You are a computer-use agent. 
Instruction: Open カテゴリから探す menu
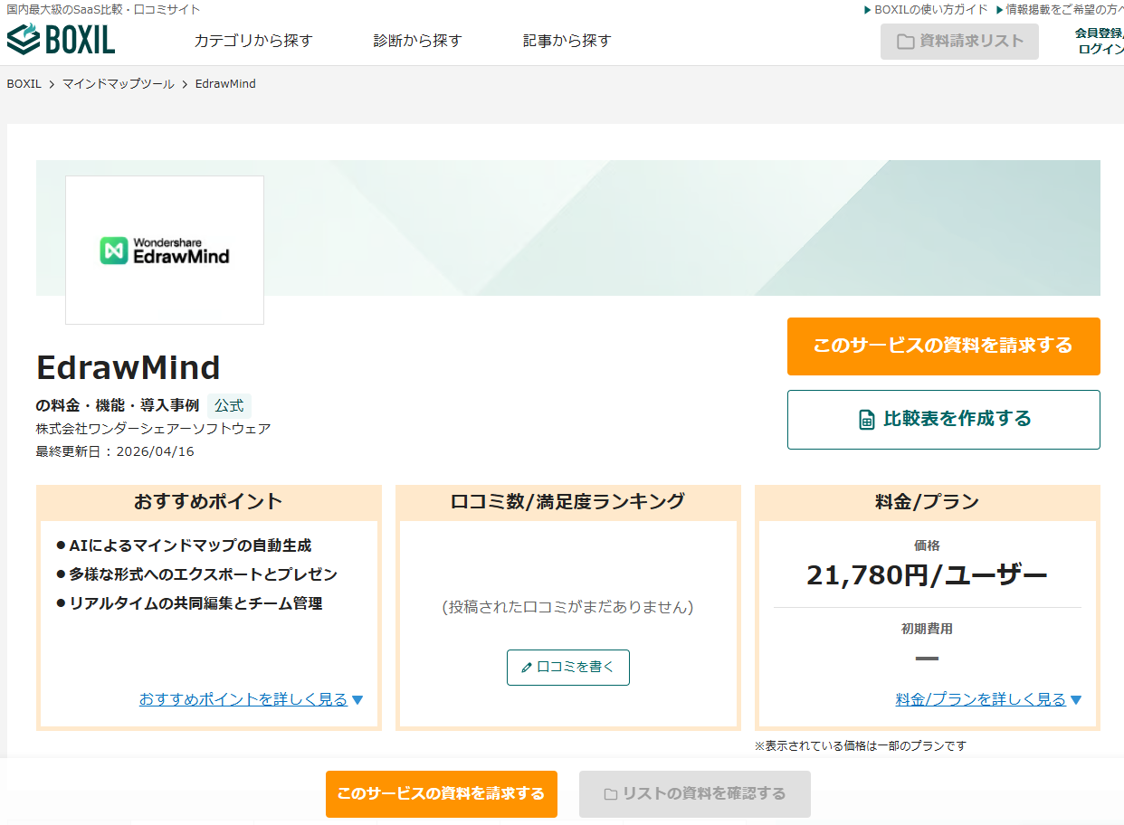[x=253, y=41]
